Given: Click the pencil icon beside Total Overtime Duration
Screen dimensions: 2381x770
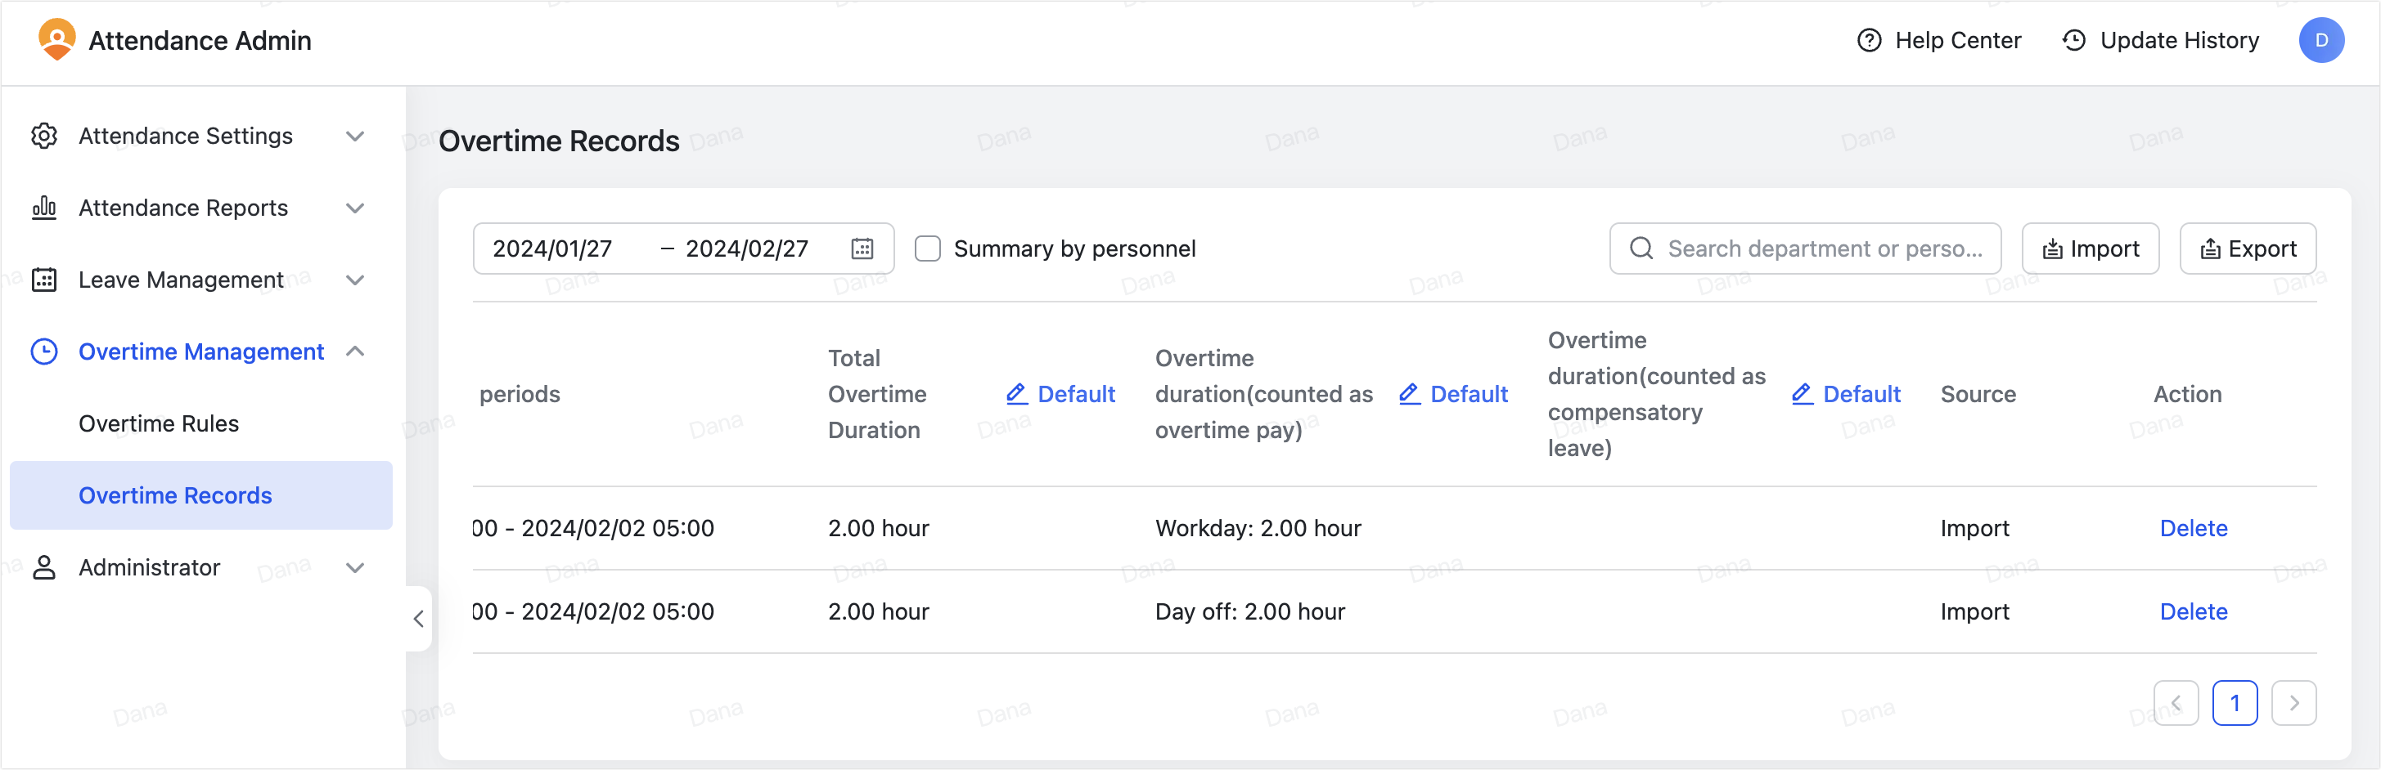Looking at the screenshot, I should click(1015, 394).
